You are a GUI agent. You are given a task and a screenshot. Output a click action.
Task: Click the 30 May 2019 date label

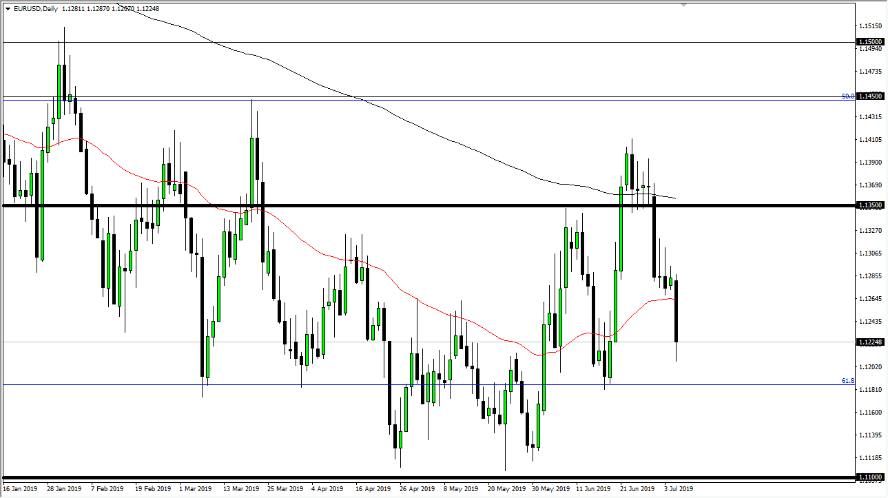(x=550, y=490)
